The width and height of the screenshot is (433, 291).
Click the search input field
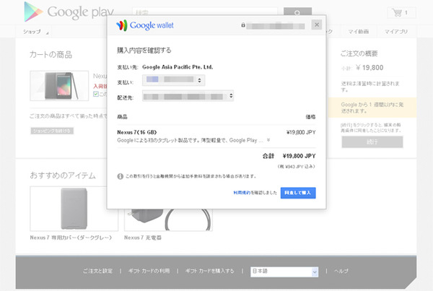(x=205, y=12)
